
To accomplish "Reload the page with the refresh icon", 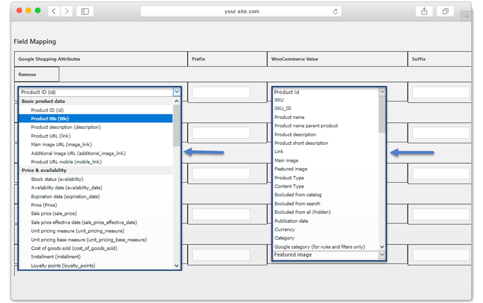I will tap(335, 11).
